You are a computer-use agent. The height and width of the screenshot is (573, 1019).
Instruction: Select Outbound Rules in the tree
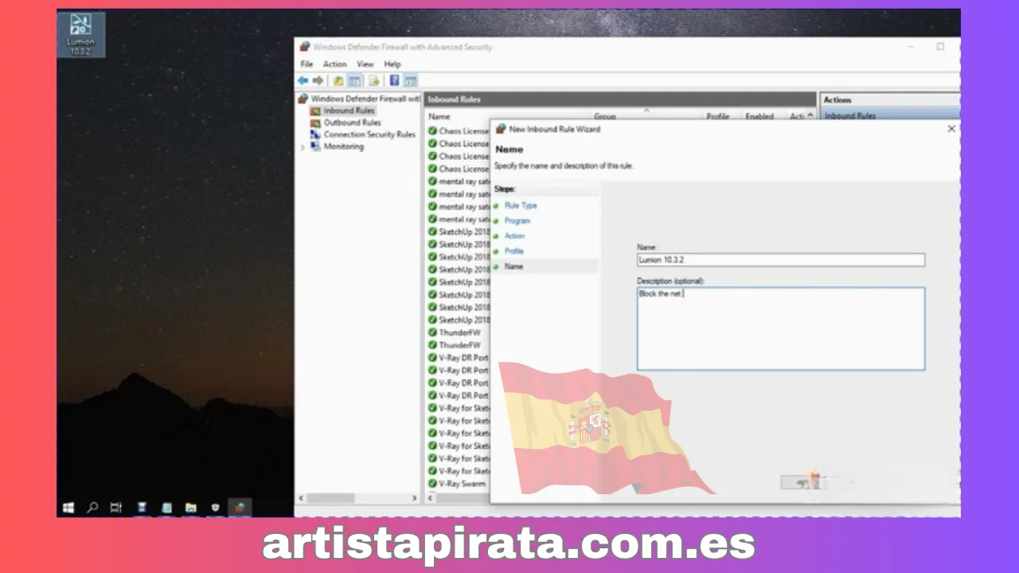[346, 123]
